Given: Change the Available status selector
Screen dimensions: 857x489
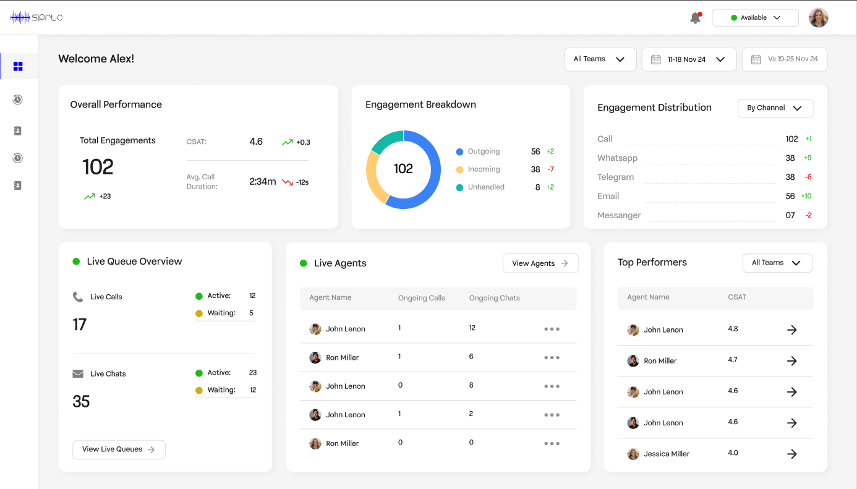Looking at the screenshot, I should point(755,17).
